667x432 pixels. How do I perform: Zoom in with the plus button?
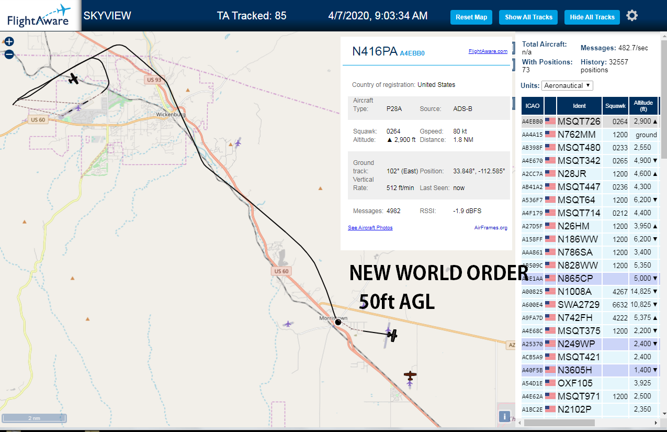pyautogui.click(x=9, y=41)
